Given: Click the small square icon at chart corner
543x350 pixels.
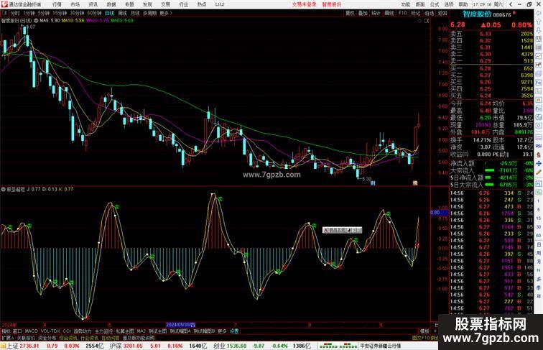Looking at the screenshot, I should point(427,21).
